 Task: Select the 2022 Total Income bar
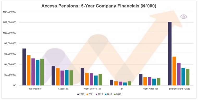(24, 67)
